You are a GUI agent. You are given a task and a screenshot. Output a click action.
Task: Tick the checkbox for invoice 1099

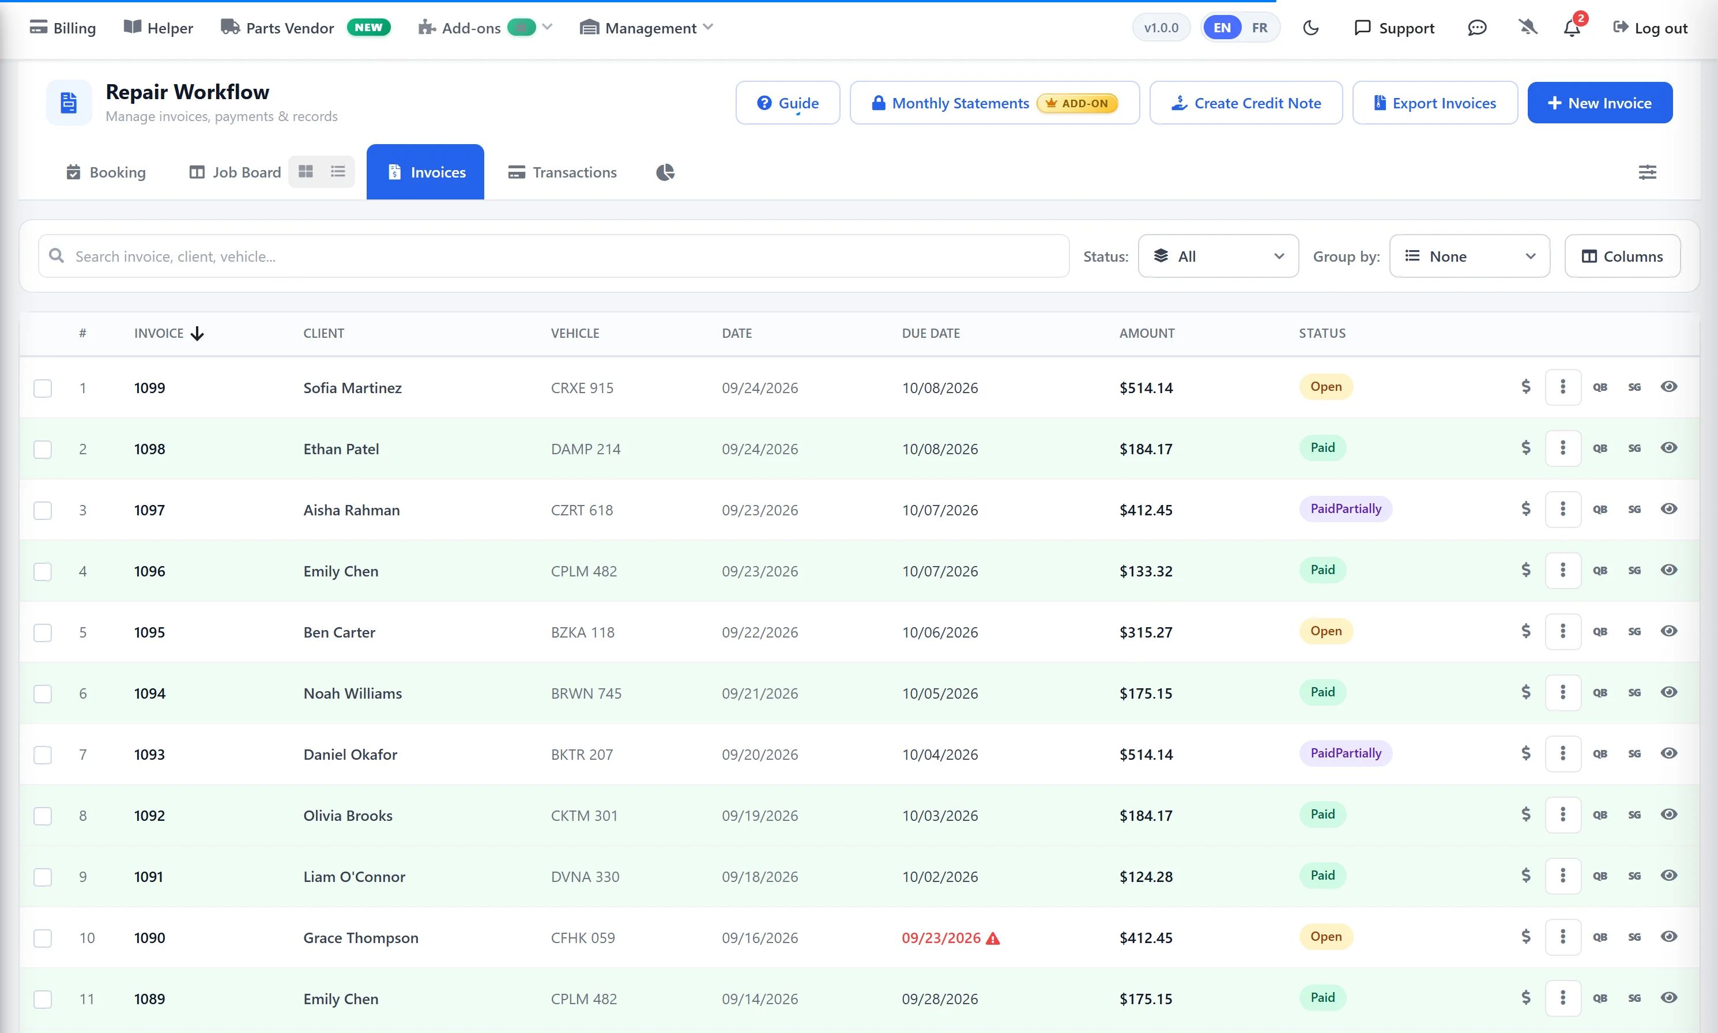[43, 388]
